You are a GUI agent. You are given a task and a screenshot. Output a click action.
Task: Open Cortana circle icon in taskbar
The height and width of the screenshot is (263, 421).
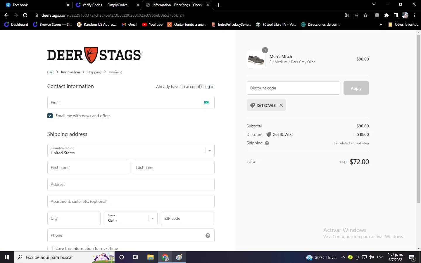(122, 257)
